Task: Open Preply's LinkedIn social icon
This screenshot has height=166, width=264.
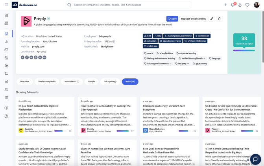Action: (31, 57)
